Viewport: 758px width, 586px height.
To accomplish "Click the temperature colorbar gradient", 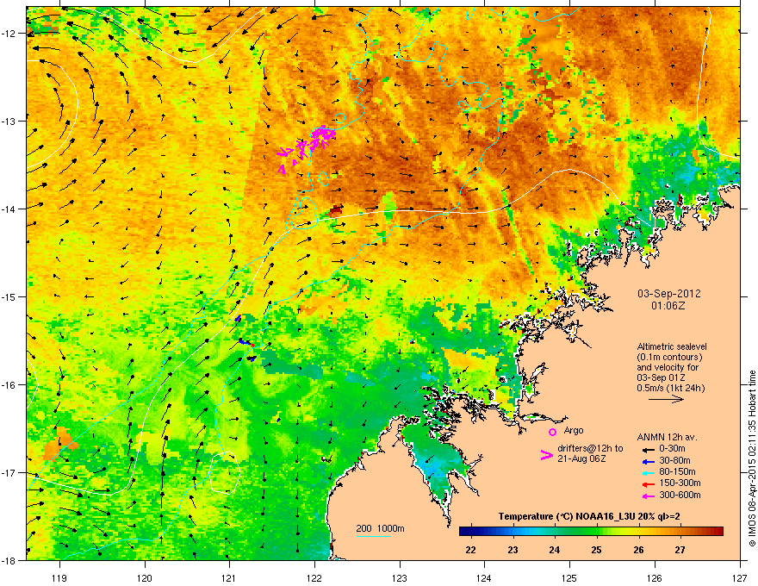I will pyautogui.click(x=591, y=532).
